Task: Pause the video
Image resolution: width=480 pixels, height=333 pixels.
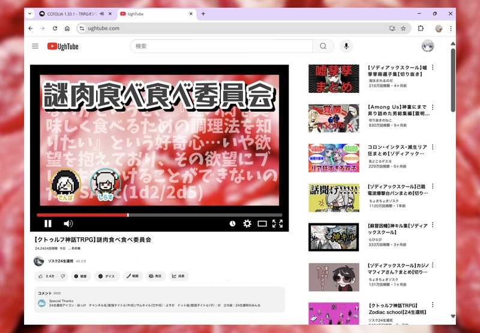Action: 48,223
